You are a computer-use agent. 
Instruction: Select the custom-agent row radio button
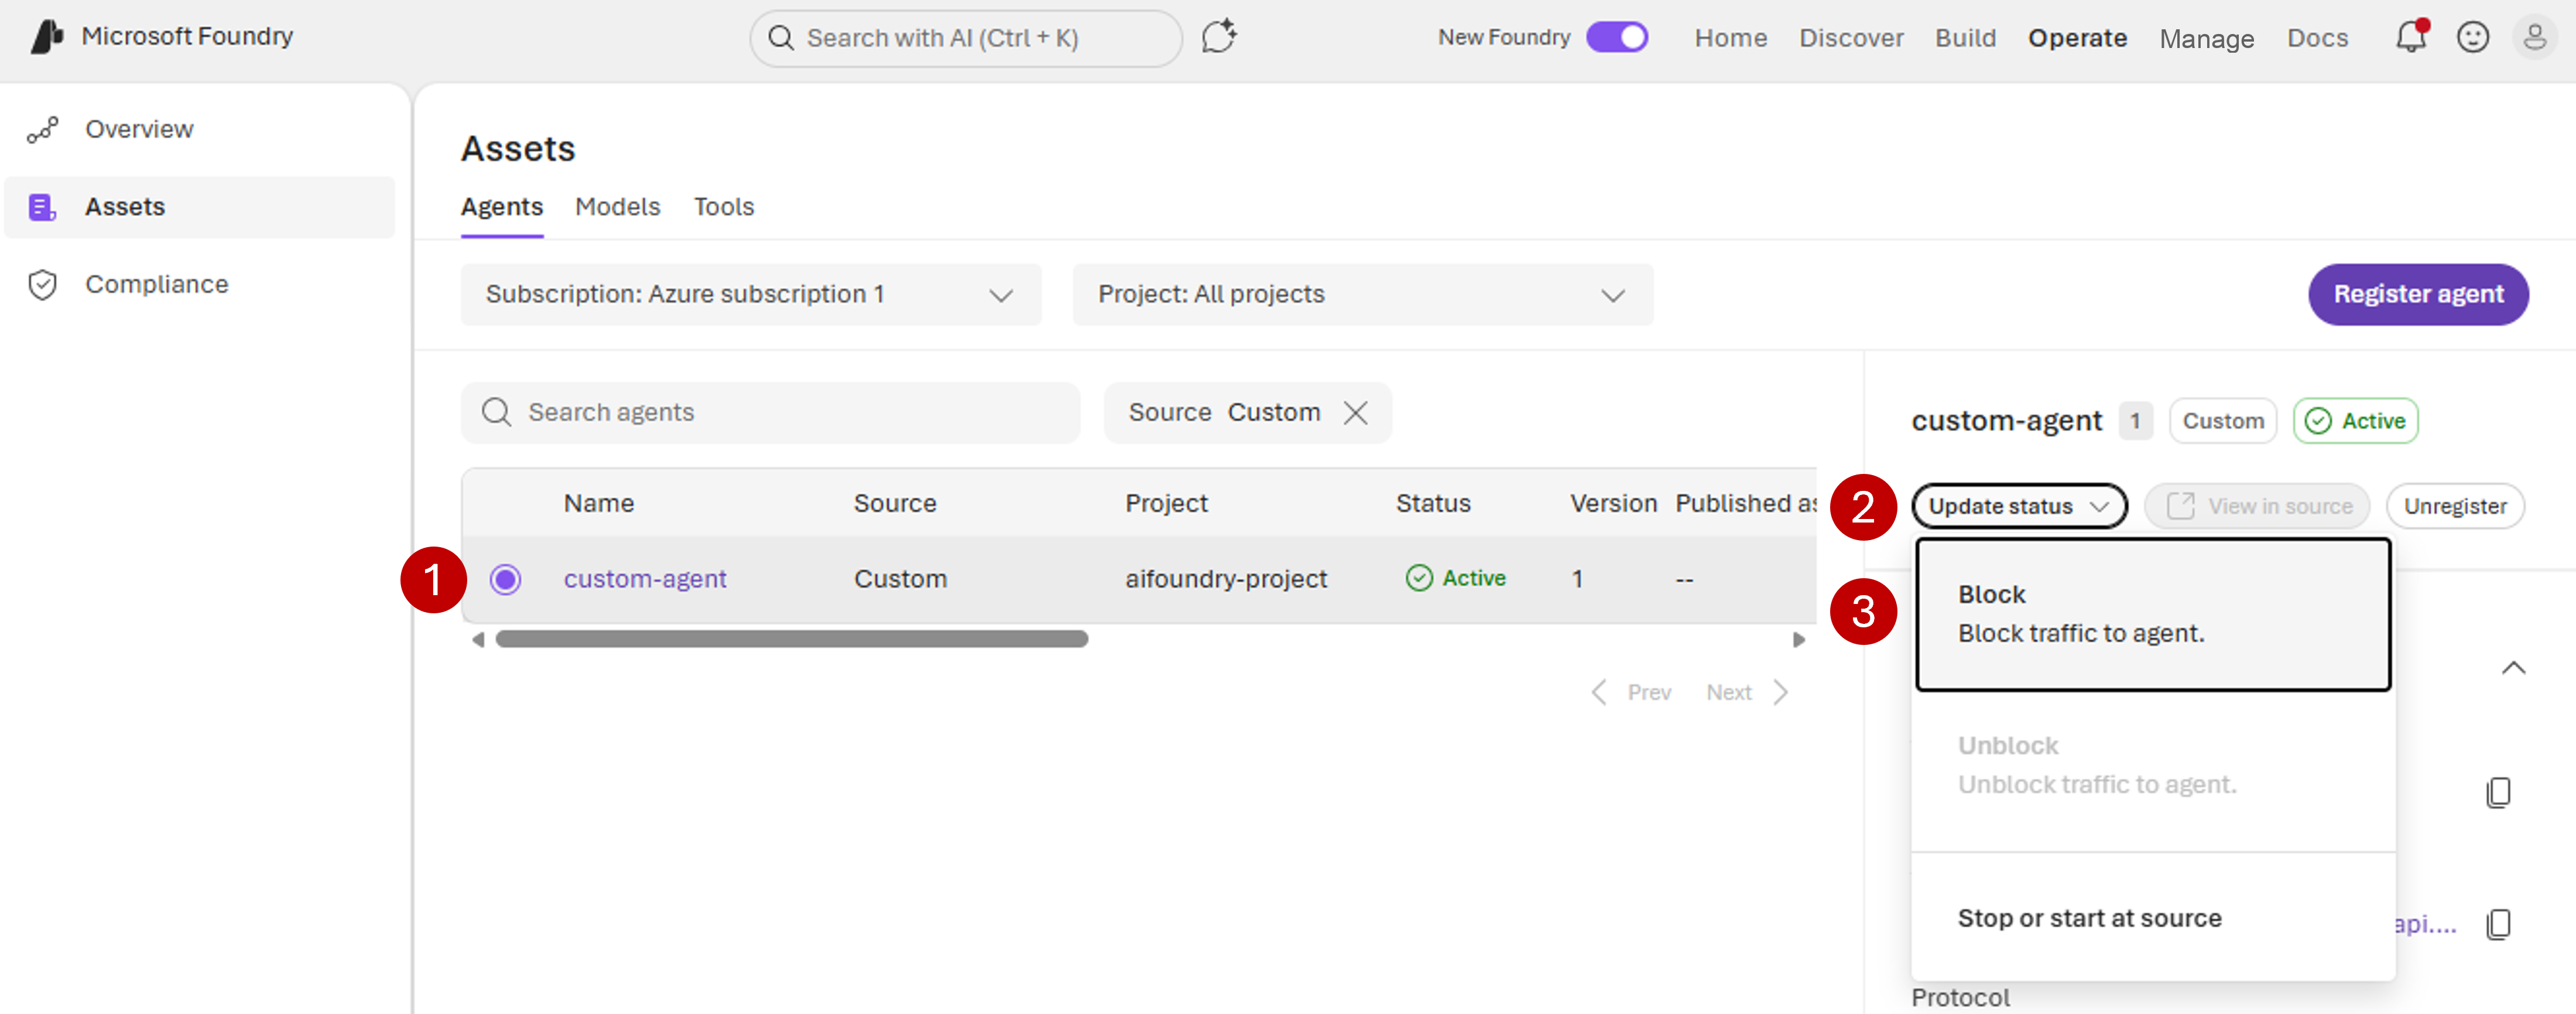[x=505, y=579]
